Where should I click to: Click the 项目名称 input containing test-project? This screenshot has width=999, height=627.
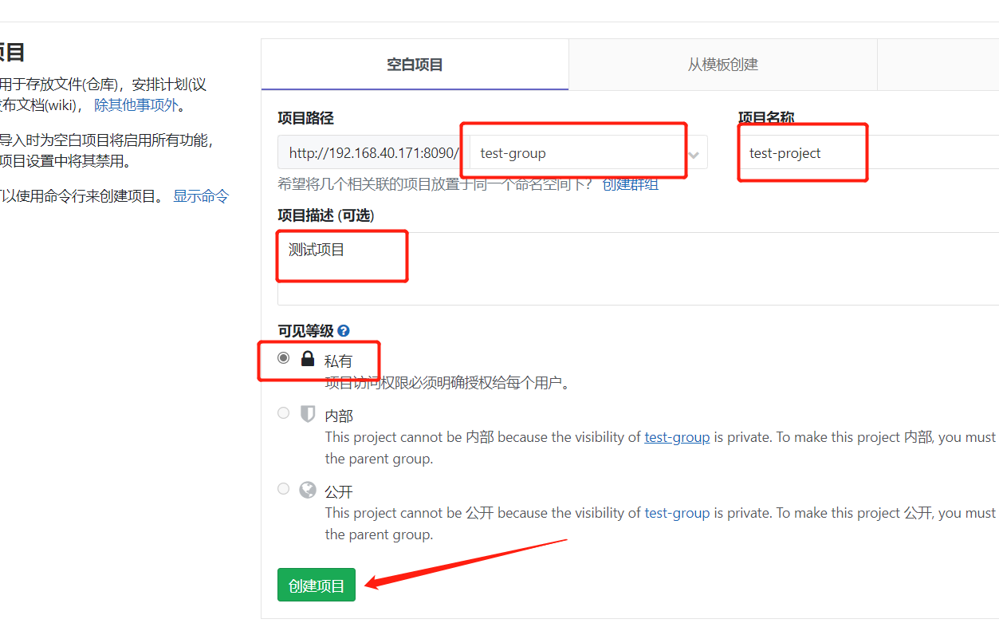tap(869, 153)
